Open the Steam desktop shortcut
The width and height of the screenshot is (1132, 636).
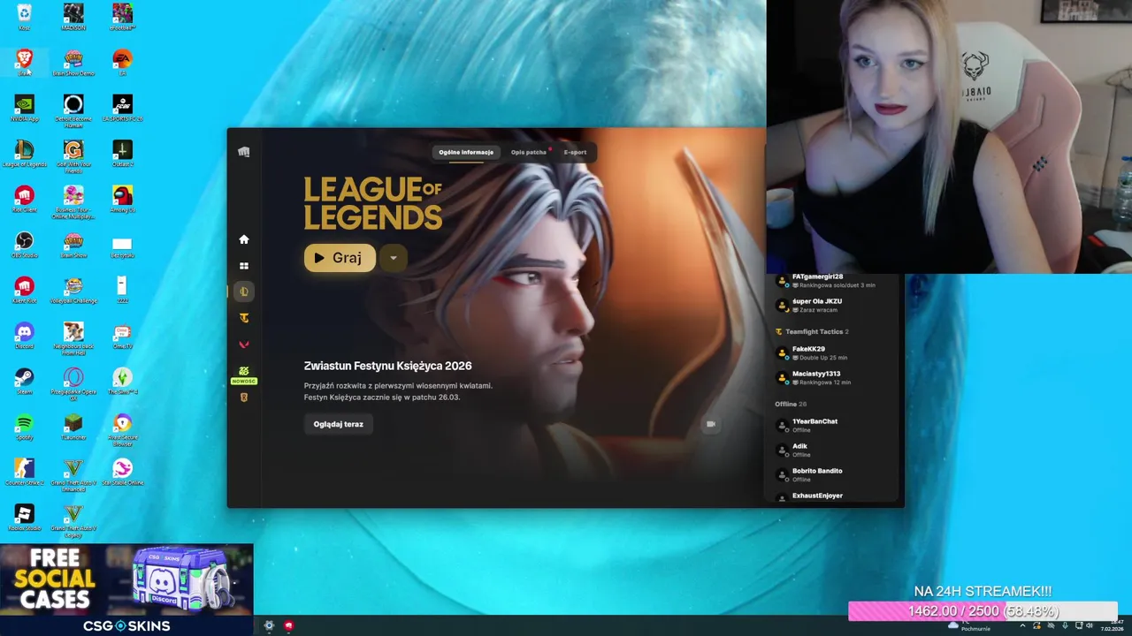click(x=24, y=381)
